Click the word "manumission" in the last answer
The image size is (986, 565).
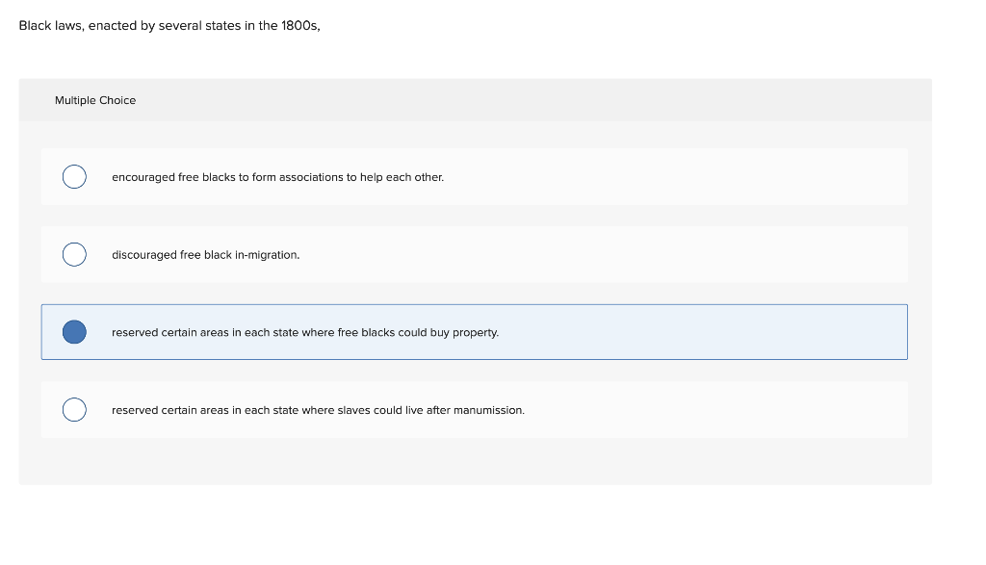(492, 410)
